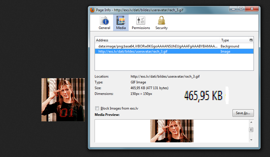Open the General info panel
Viewport: 270px width, 157px height.
click(x=104, y=23)
